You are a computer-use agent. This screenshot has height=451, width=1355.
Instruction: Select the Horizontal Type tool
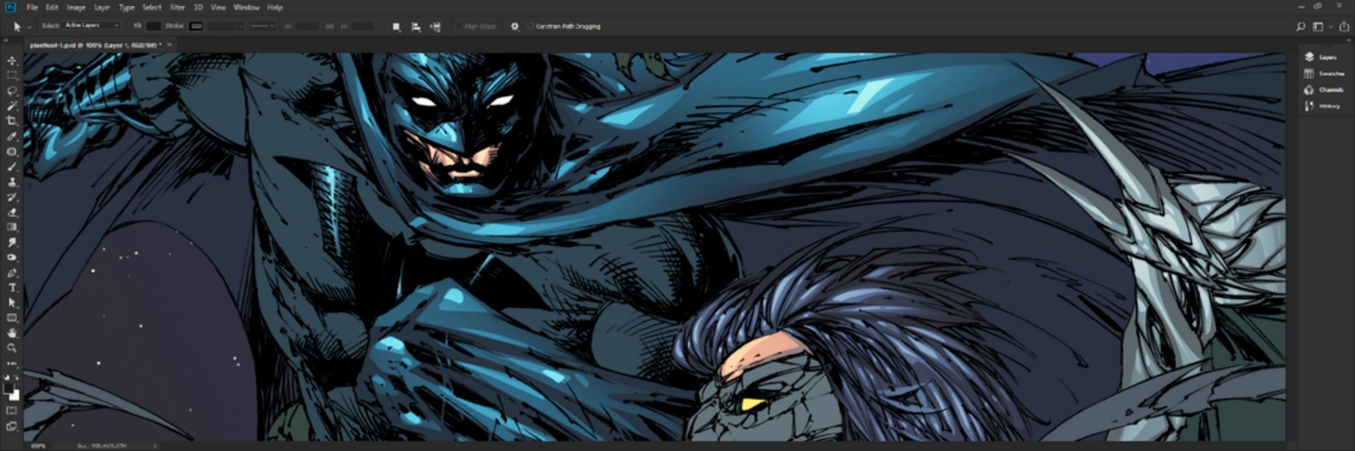coord(12,288)
